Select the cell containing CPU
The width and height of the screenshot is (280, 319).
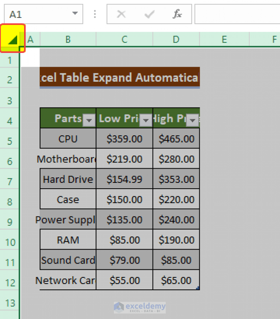coord(68,138)
